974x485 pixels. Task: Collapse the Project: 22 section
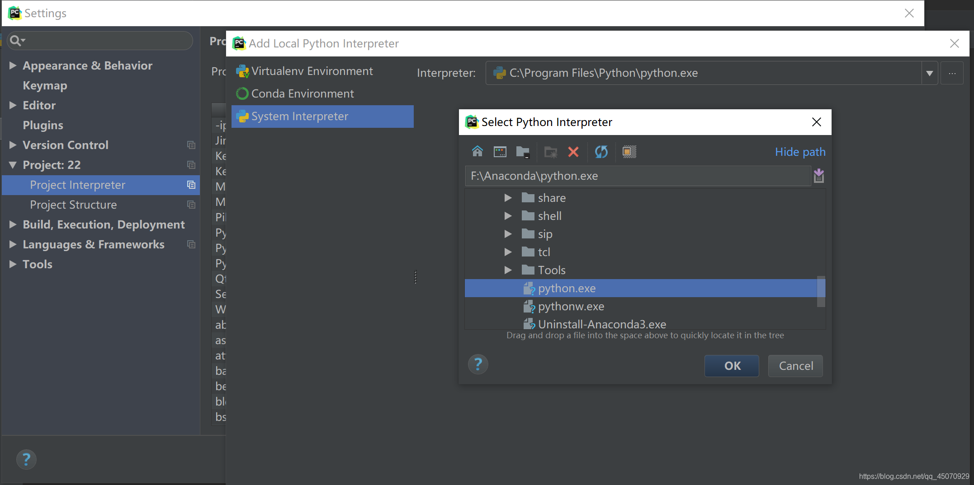pyautogui.click(x=13, y=165)
